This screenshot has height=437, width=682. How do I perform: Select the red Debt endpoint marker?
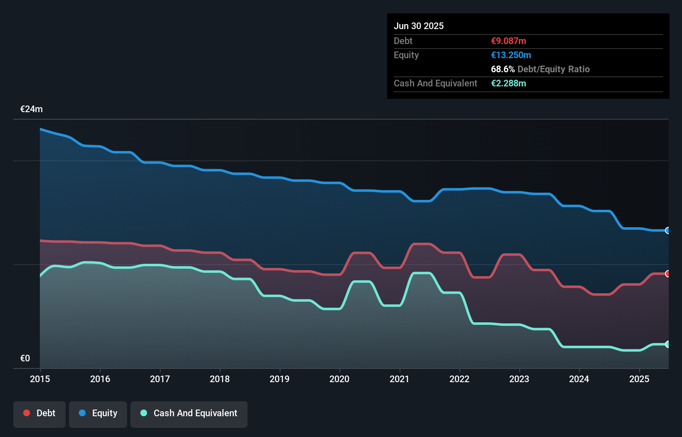(x=668, y=274)
